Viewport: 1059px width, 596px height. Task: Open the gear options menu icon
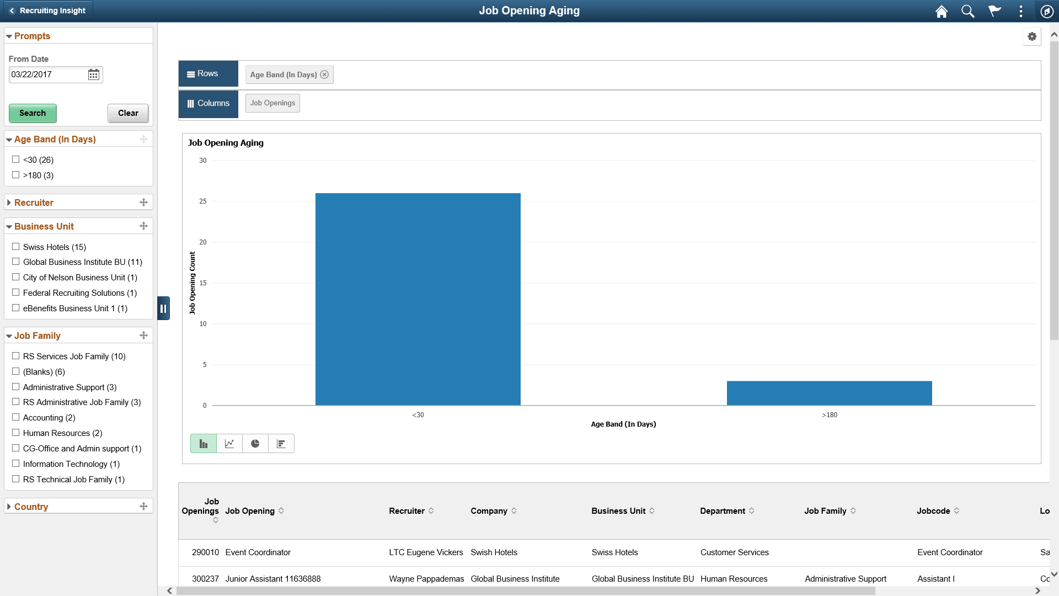click(1032, 37)
